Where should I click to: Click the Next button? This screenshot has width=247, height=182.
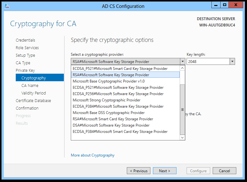click(165, 171)
